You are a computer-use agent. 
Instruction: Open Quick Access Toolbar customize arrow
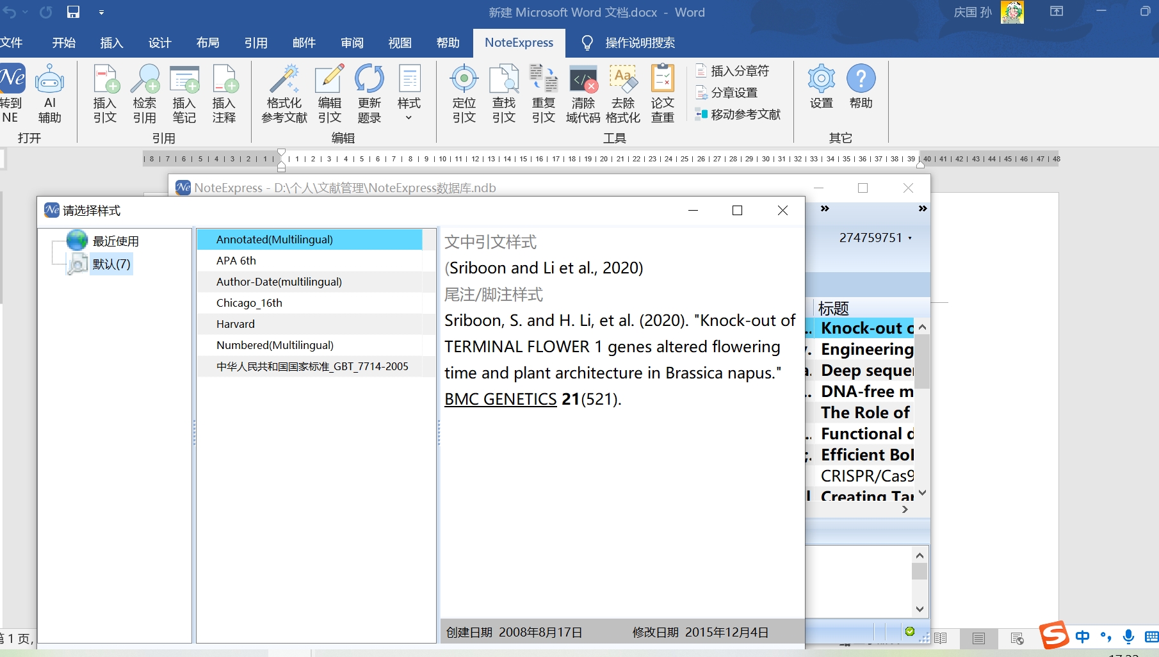pos(101,12)
